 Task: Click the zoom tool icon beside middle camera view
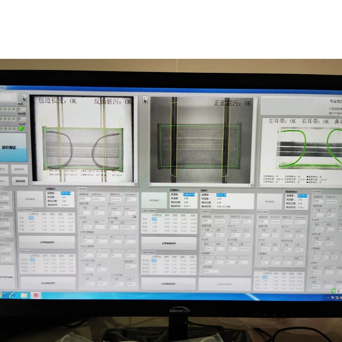145,100
